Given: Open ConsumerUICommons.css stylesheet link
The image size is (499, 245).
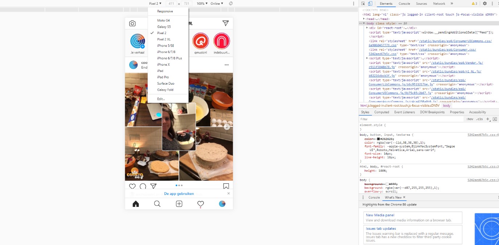Looking at the screenshot, I should (x=430, y=43).
